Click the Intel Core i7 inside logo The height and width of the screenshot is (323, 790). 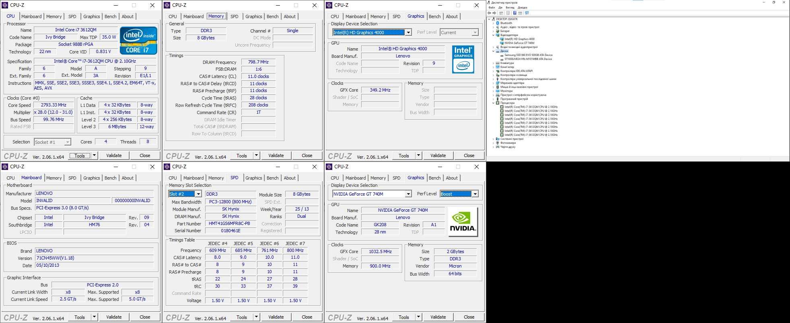(x=139, y=40)
